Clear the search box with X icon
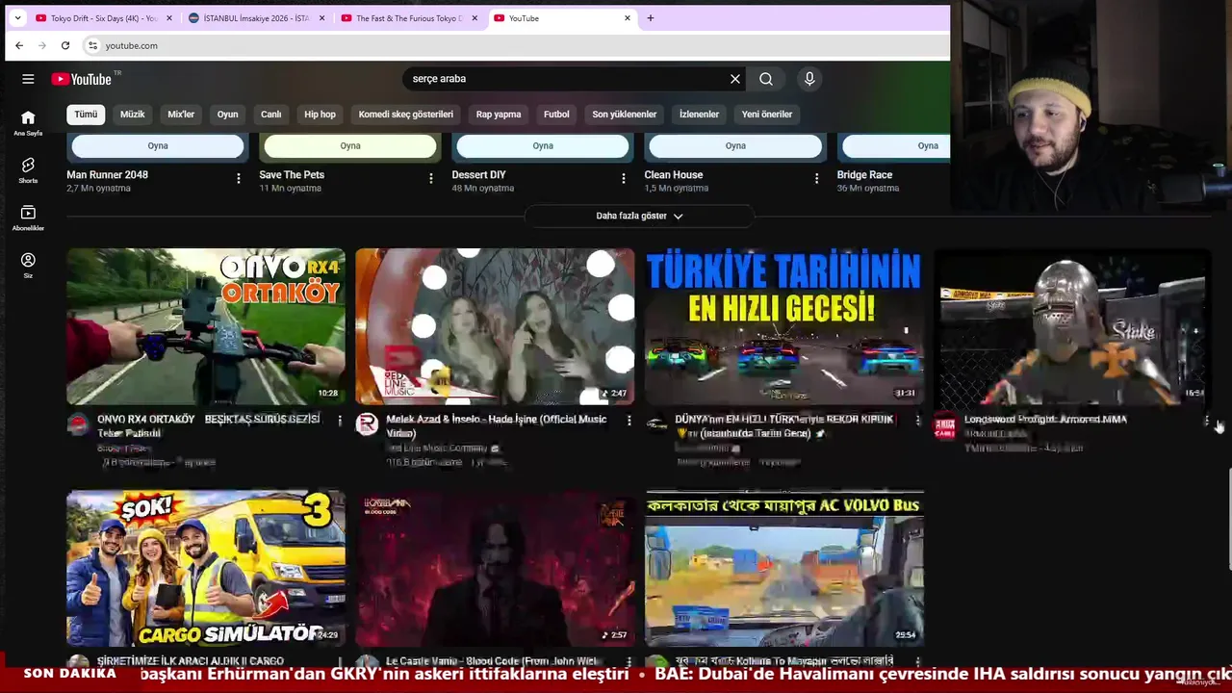The image size is (1232, 693). 735,79
